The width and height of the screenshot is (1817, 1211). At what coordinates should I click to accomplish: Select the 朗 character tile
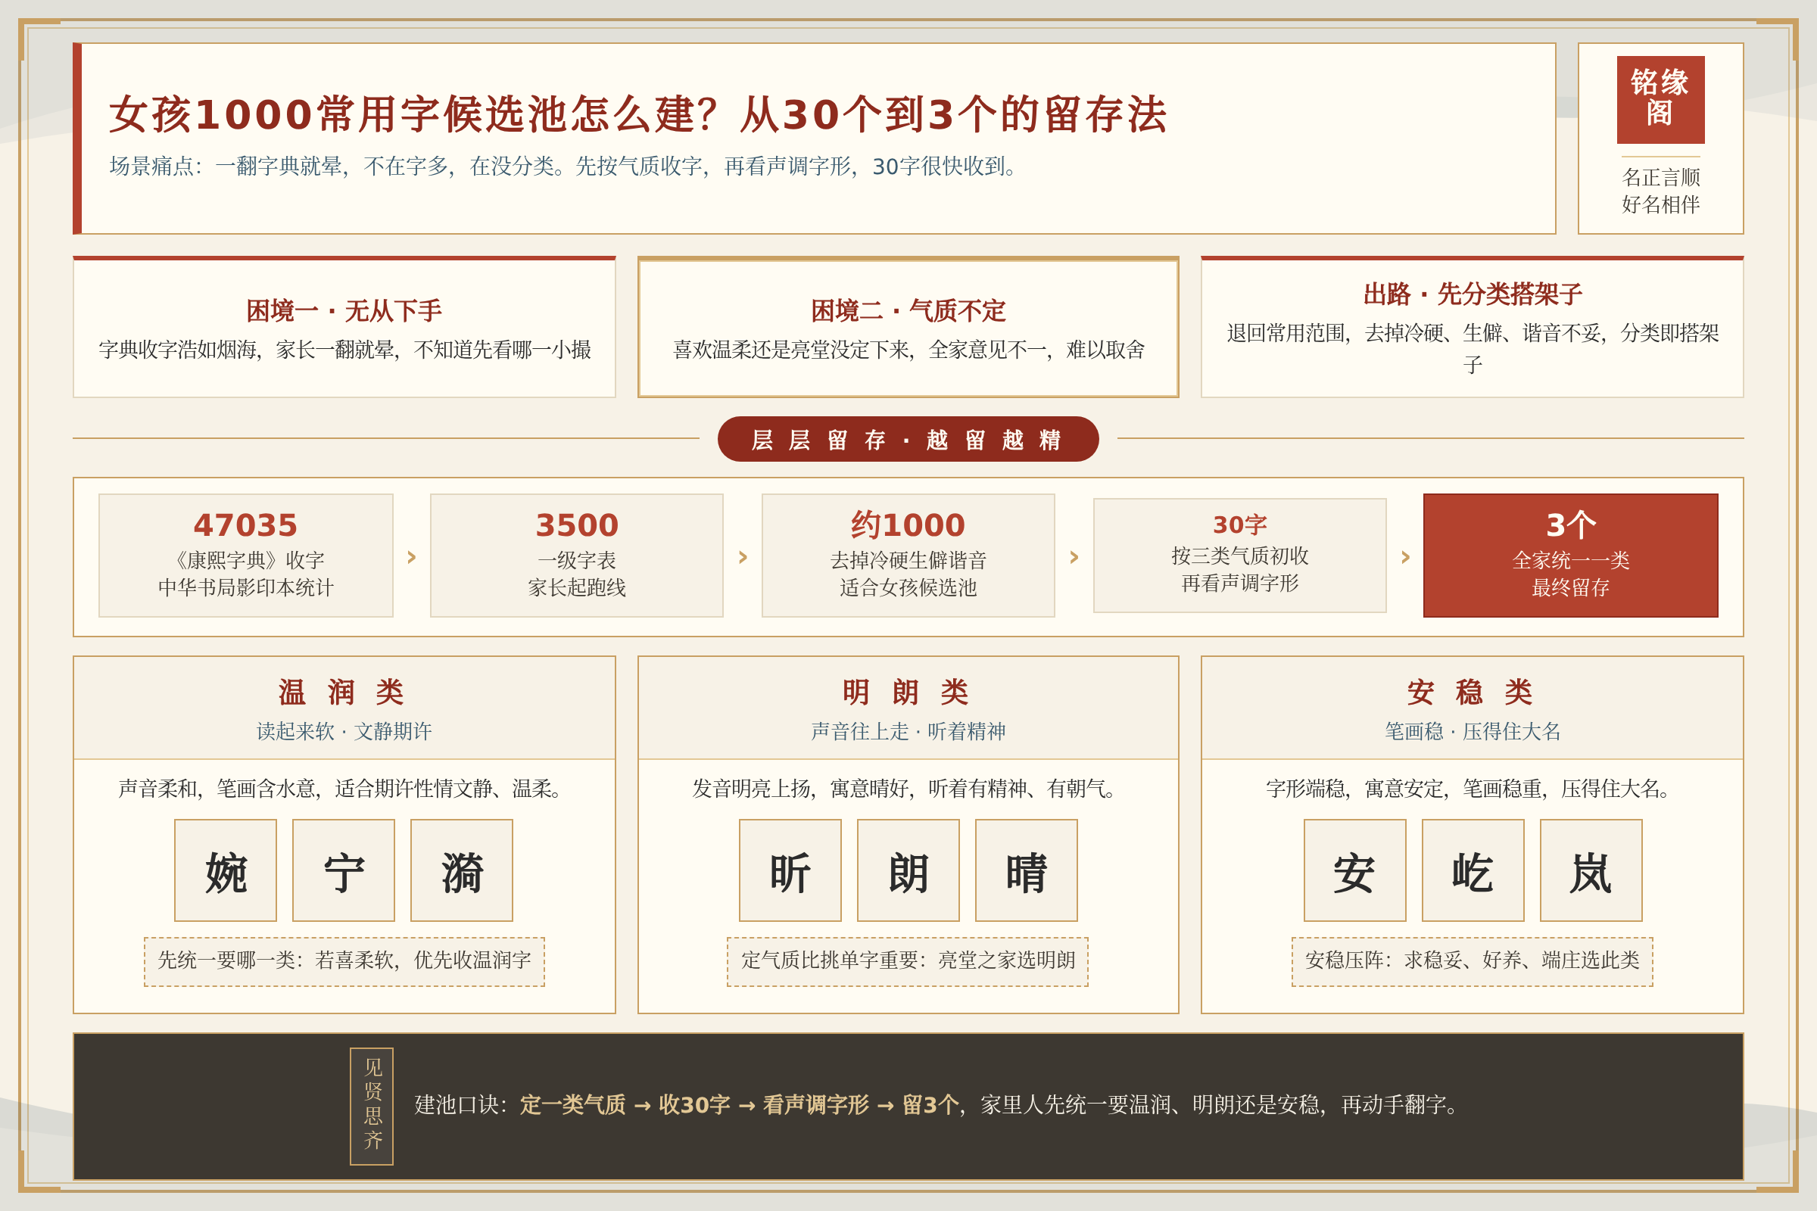(908, 870)
